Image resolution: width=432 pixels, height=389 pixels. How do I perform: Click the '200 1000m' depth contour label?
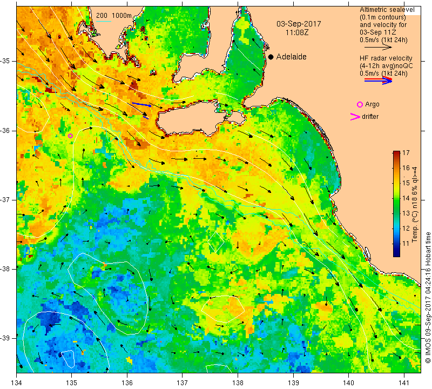coord(114,16)
